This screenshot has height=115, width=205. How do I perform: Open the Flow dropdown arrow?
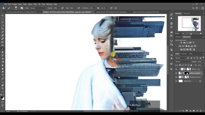pyautogui.click(x=75, y=8)
